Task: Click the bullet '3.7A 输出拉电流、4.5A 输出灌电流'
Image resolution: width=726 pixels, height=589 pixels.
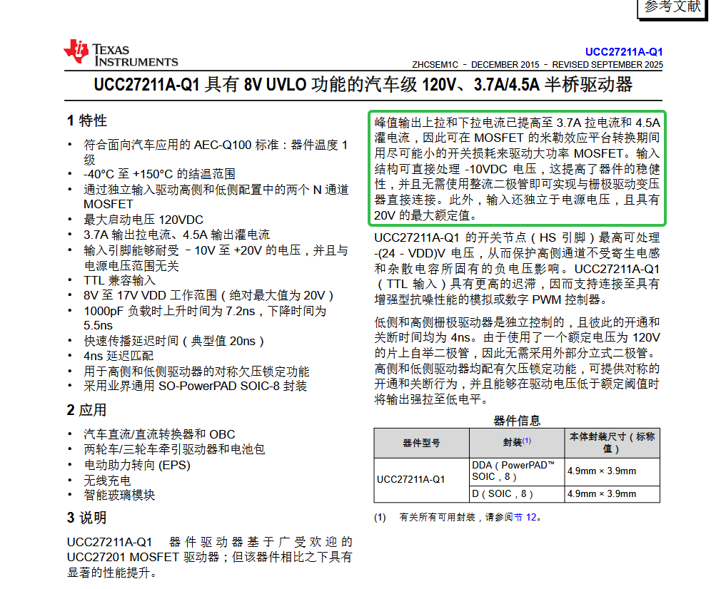Action: (176, 235)
